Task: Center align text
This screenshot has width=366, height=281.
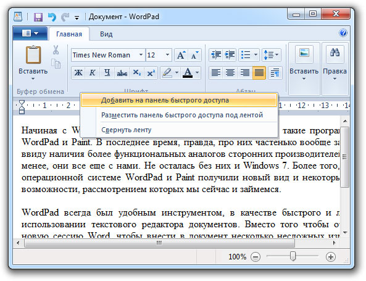Action: click(230, 73)
